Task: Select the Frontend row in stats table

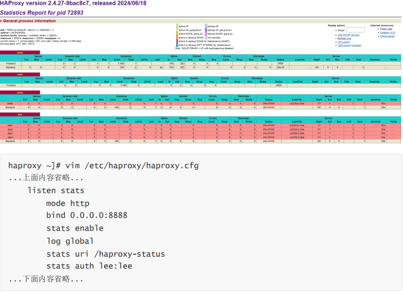Action: click(201, 64)
